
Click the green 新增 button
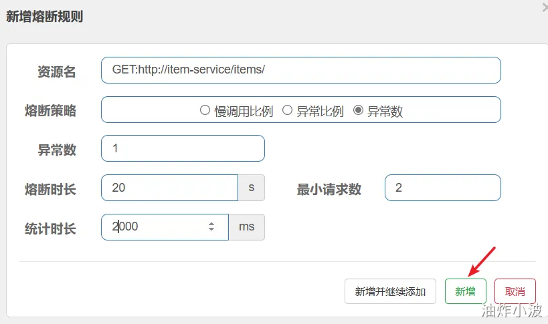(x=465, y=291)
